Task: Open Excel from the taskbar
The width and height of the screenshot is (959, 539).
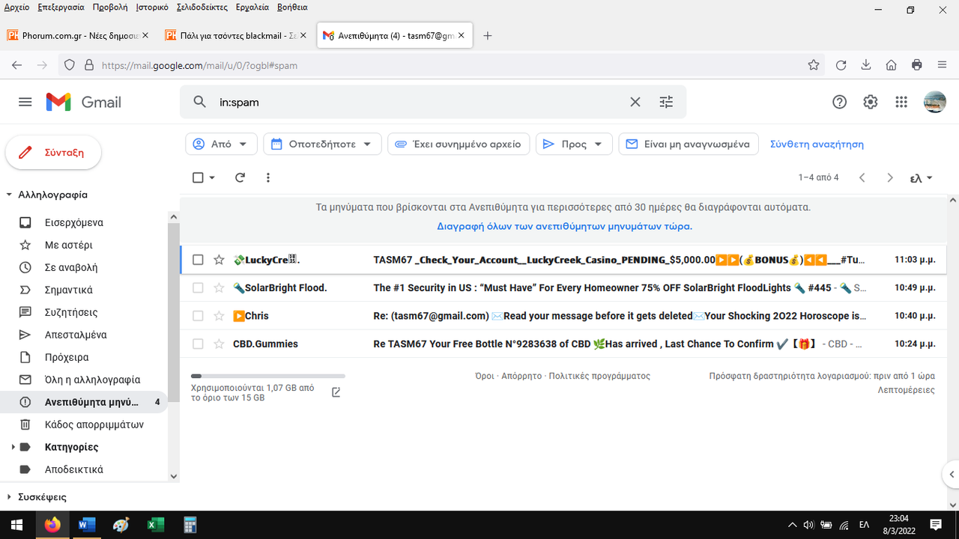Action: pyautogui.click(x=155, y=525)
